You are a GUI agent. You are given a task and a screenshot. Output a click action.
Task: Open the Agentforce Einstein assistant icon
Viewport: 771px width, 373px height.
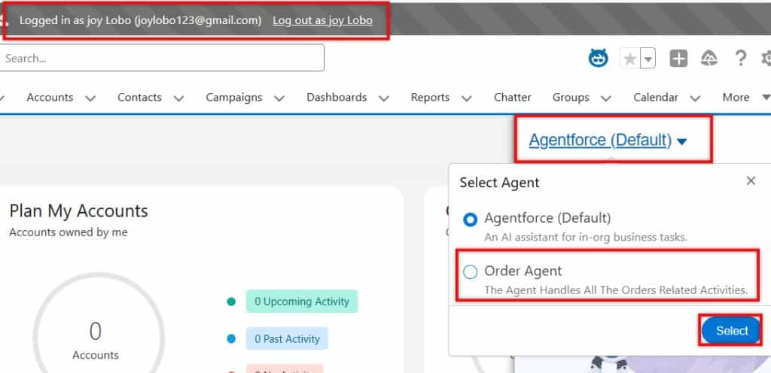(x=599, y=59)
